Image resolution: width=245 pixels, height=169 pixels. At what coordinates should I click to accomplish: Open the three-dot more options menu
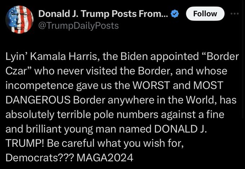235,14
